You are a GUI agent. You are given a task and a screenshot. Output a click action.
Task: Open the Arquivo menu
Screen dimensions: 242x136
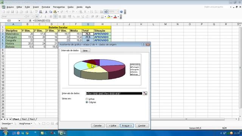tap(10, 7)
